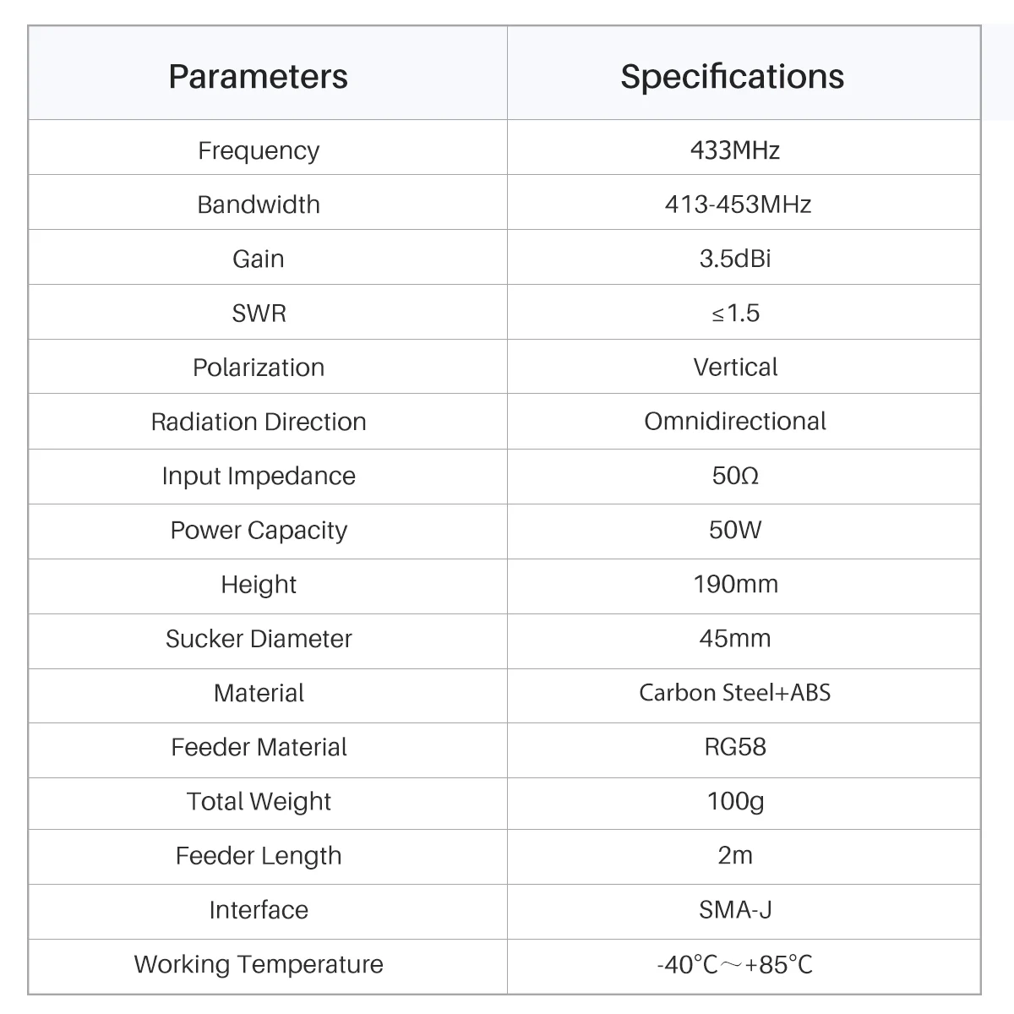Click the 3.5dBi gain value
Image resolution: width=1014 pixels, height=1014 pixels.
click(735, 259)
